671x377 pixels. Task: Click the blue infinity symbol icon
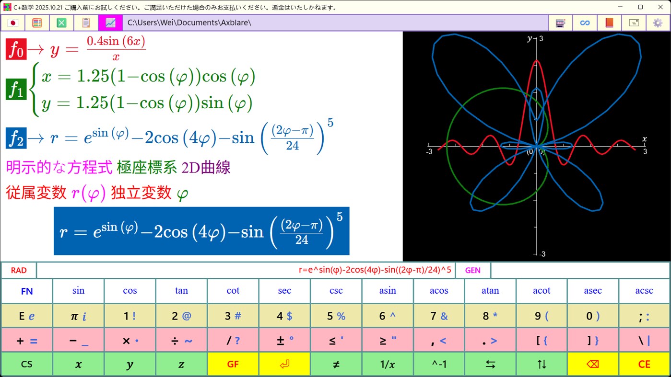[585, 23]
